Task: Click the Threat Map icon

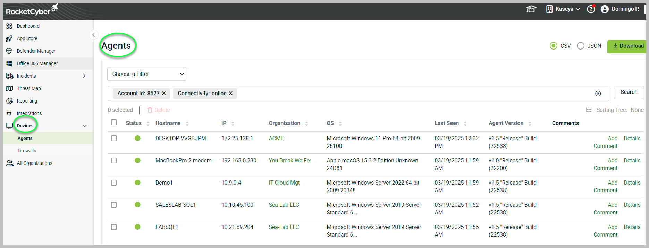Action: click(x=9, y=88)
